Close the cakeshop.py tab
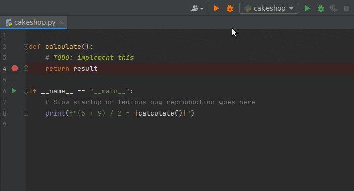 tap(61, 22)
